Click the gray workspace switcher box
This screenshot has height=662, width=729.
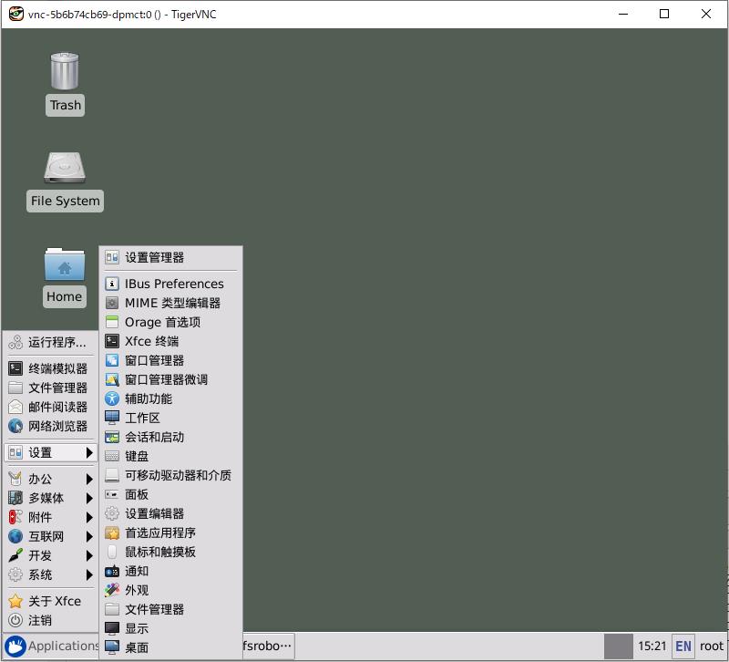[619, 646]
